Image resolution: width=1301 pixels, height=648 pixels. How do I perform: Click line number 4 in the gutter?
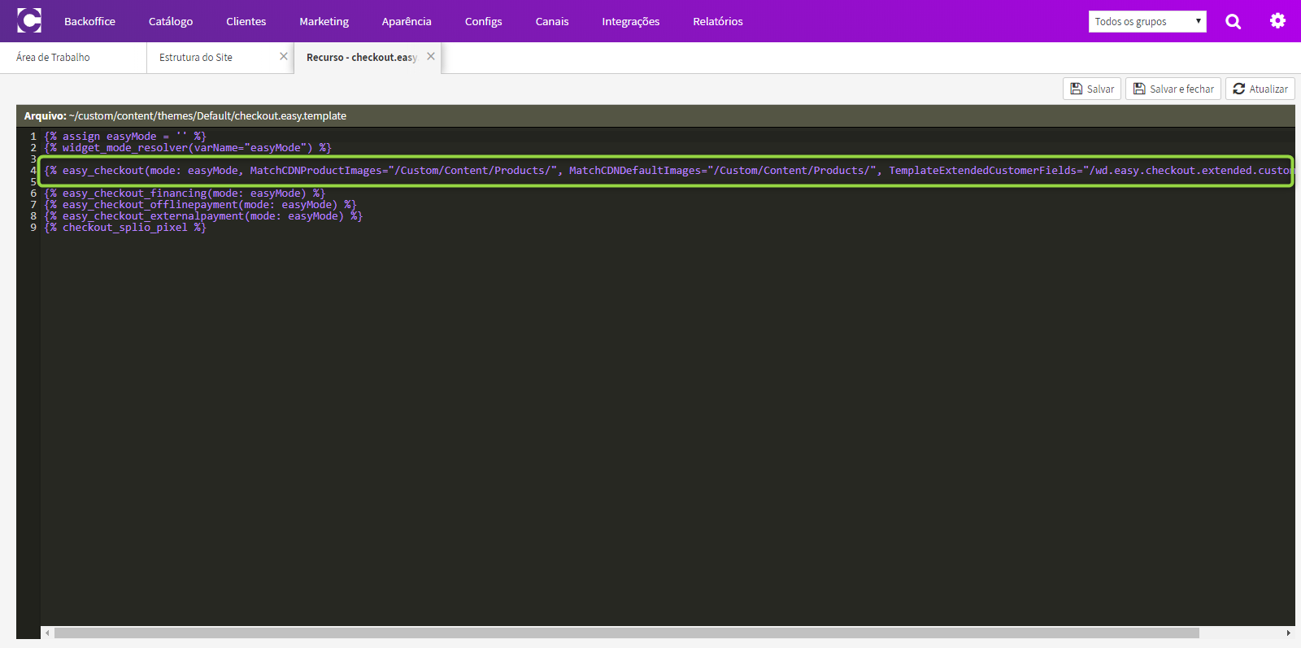pyautogui.click(x=33, y=171)
